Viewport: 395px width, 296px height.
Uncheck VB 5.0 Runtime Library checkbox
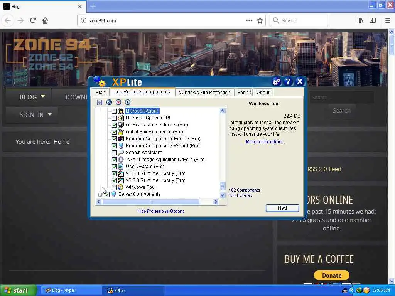tap(114, 173)
